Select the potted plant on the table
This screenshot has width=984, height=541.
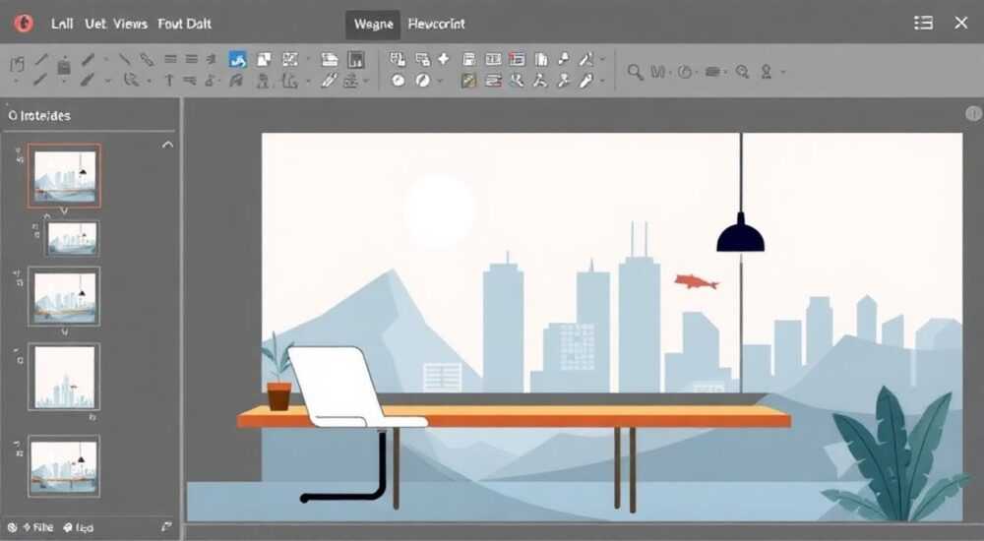278,373
